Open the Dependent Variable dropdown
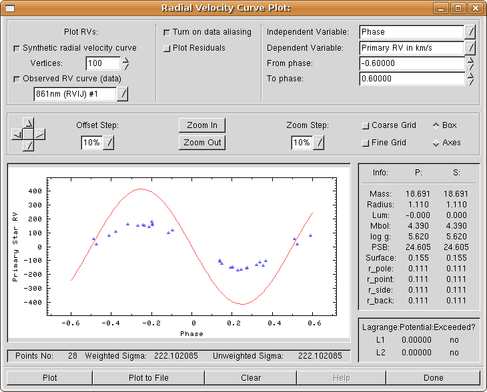The width and height of the screenshot is (487, 392). pos(470,48)
